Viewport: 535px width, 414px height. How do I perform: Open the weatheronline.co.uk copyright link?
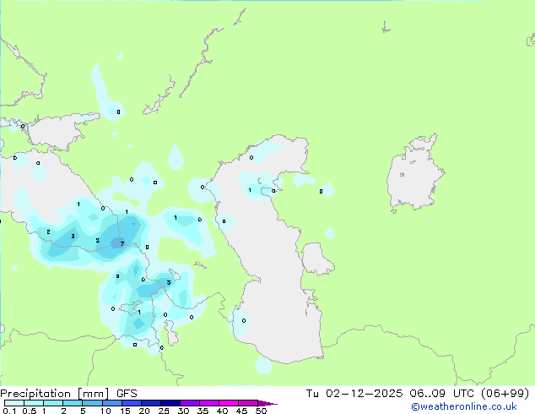coord(463,406)
